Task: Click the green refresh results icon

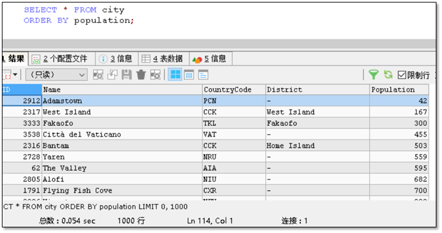Action: (388, 75)
